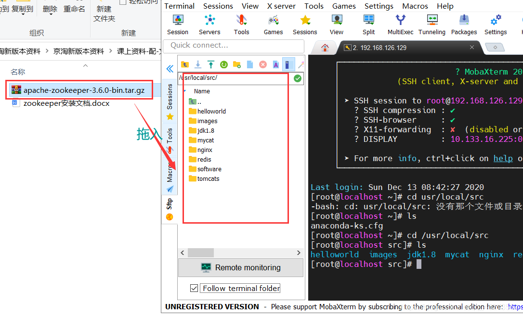Click 重命名 button in Explorer ribbon
Screen dimensions: 523x316
click(74, 9)
